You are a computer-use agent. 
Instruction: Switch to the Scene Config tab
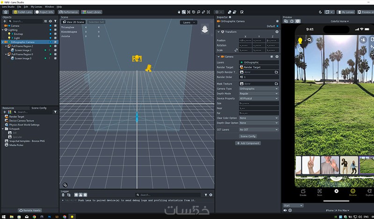(x=39, y=108)
